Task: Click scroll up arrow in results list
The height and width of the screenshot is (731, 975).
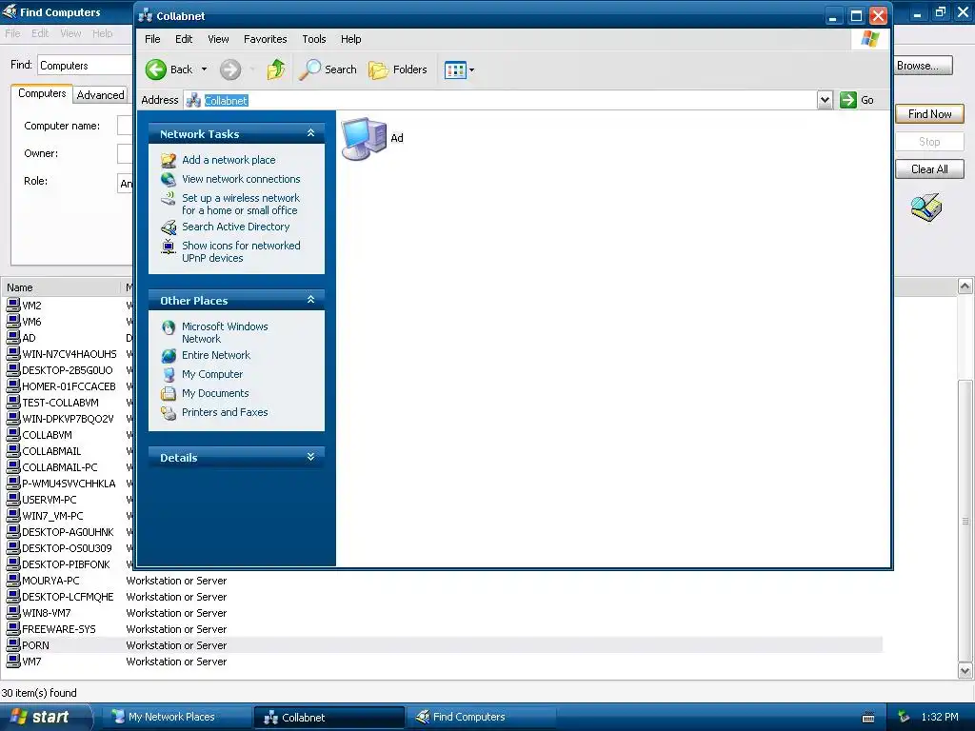Action: 965,286
